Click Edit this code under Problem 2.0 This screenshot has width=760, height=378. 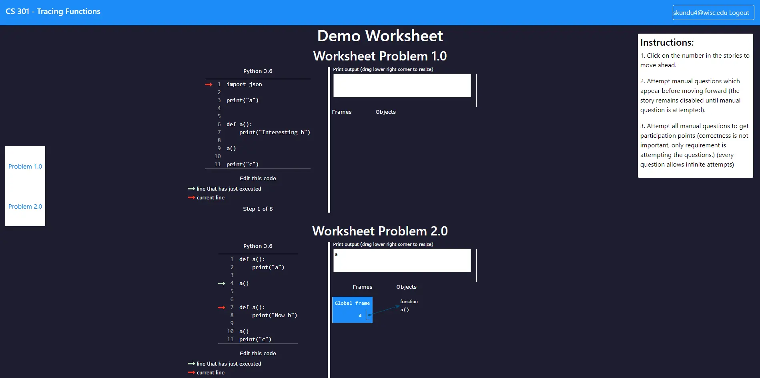pos(258,353)
